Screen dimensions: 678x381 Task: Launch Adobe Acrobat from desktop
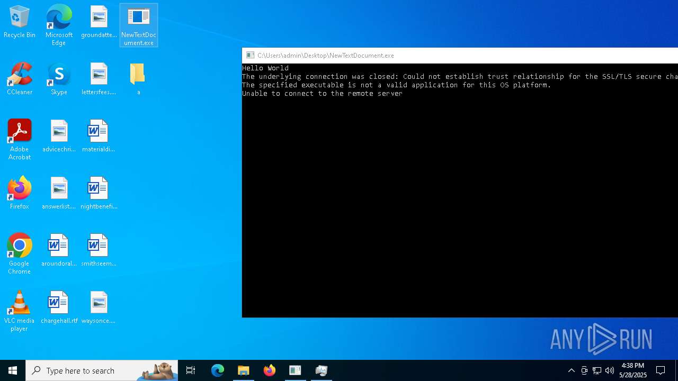[x=20, y=140]
